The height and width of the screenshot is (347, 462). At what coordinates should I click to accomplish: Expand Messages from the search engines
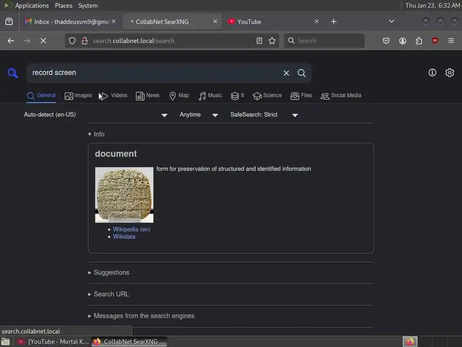(141, 316)
